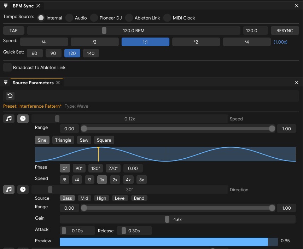Select Ableton Link tempo source
The height and width of the screenshot is (249, 303).
pos(129,18)
